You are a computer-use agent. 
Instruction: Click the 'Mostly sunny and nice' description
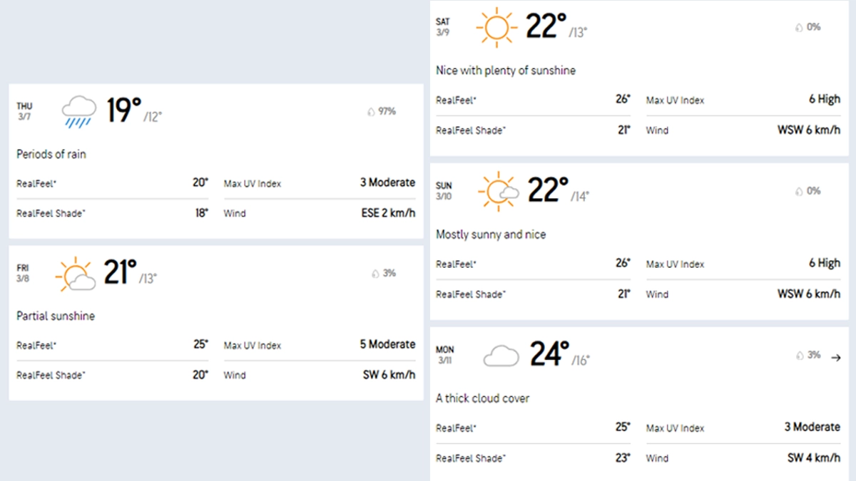[x=491, y=234]
